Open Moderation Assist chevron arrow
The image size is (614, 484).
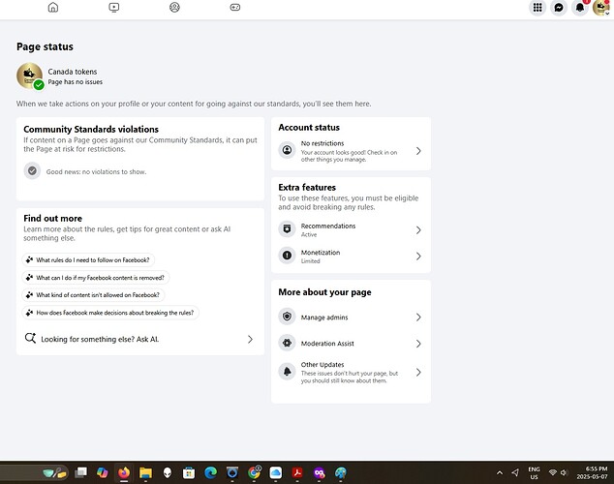pos(418,344)
